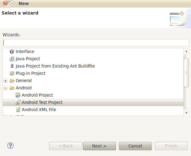
Task: Focus the Wizards filter text field
Action: 96,43
